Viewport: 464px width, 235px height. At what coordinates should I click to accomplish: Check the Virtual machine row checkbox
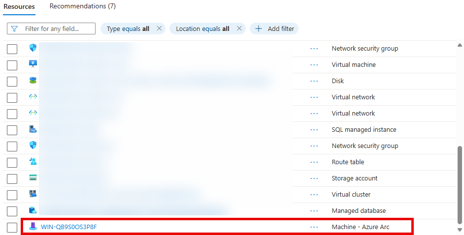[x=12, y=65]
